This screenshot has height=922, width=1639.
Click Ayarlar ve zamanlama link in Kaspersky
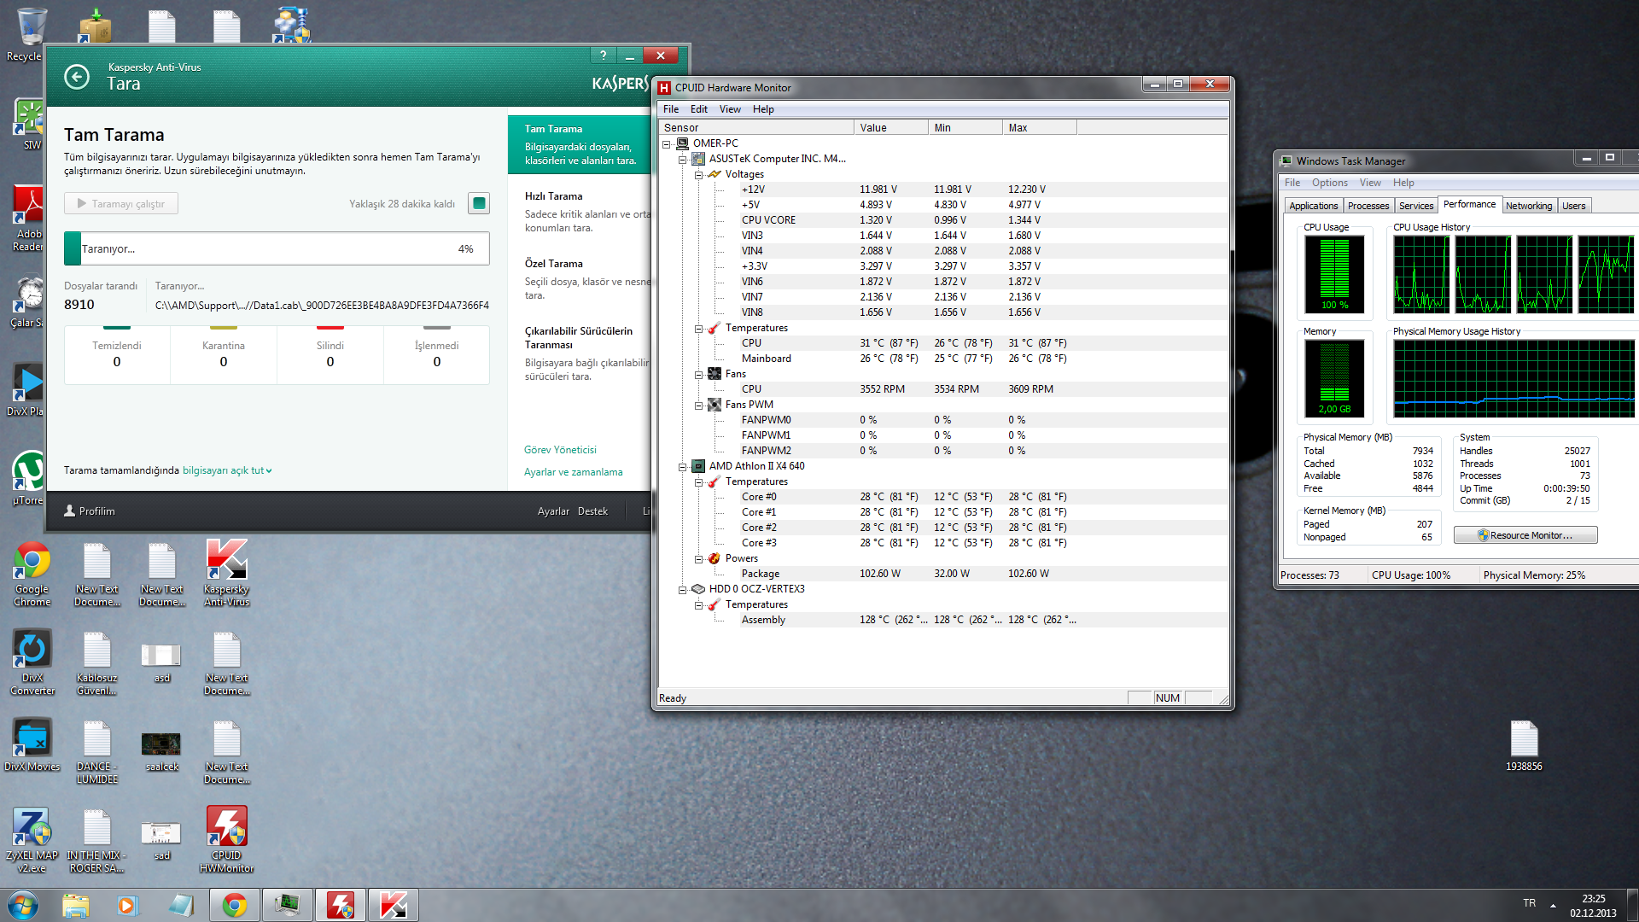tap(575, 472)
